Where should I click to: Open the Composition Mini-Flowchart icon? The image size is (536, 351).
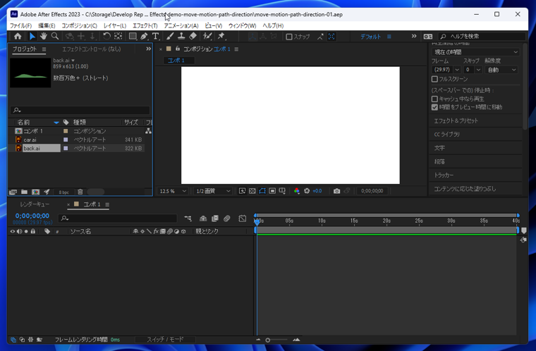click(x=188, y=218)
